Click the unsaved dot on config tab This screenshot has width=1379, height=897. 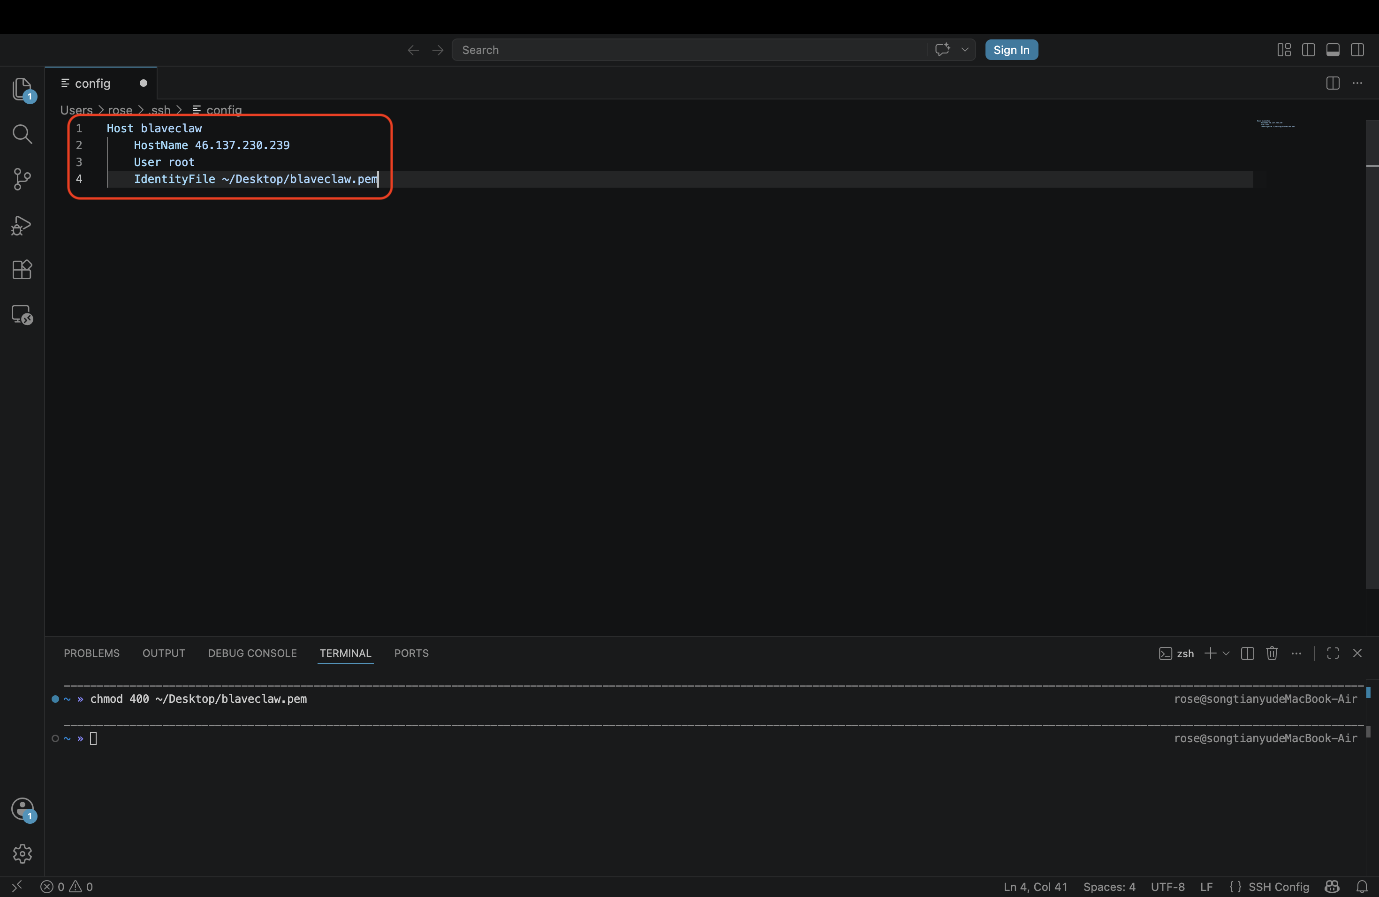[x=143, y=84]
